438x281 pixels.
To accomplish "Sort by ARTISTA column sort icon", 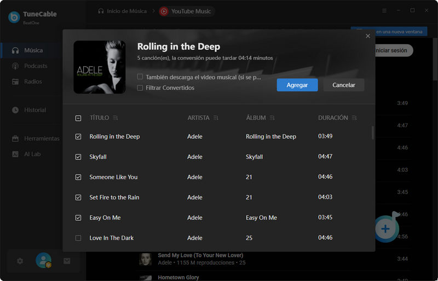I will pos(216,118).
